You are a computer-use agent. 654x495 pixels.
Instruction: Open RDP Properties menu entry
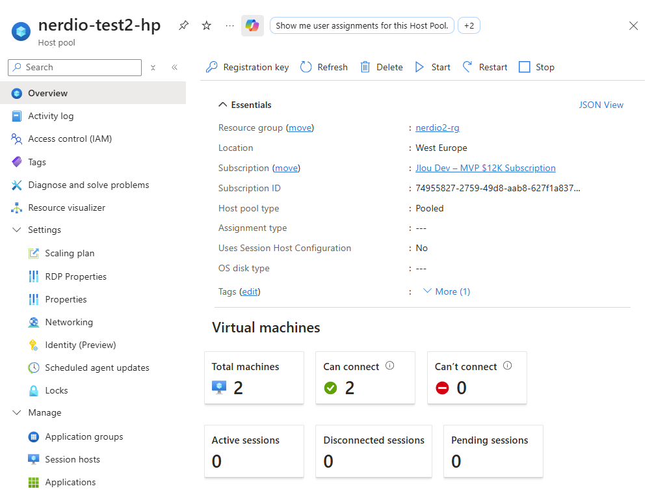tap(75, 276)
